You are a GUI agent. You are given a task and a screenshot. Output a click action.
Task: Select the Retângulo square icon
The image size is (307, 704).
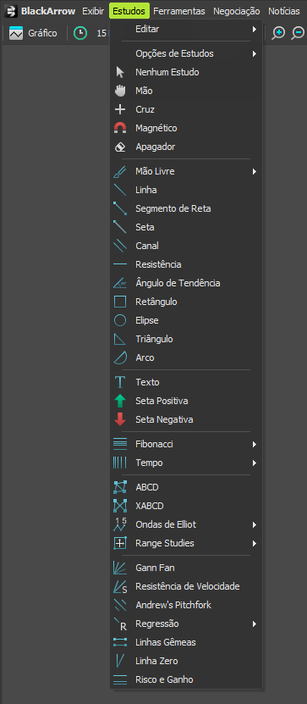pyautogui.click(x=119, y=302)
